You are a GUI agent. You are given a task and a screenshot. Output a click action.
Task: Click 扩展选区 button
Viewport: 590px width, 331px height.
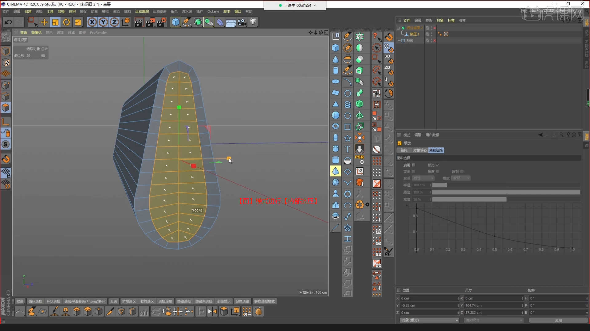click(129, 301)
